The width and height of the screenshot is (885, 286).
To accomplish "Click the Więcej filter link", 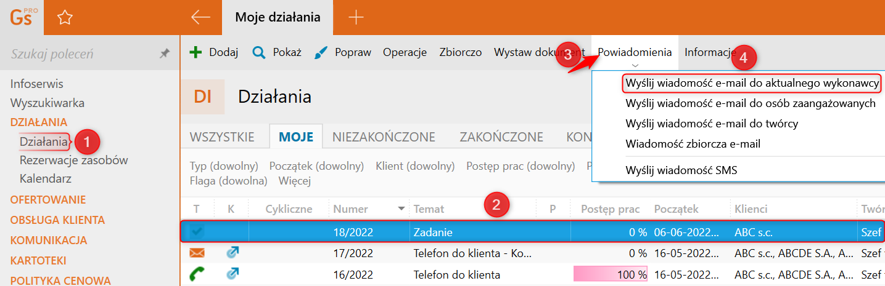I will [294, 181].
